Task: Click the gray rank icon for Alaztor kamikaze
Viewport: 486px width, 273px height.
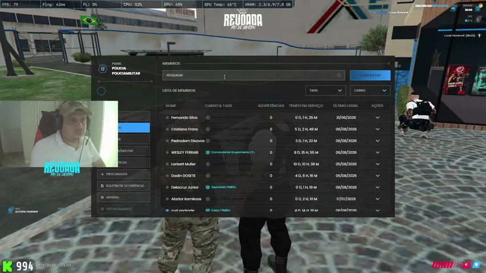Action: [x=207, y=199]
